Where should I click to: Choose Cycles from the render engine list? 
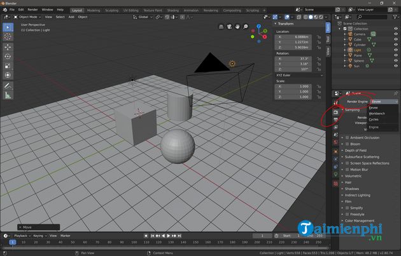pos(374,119)
